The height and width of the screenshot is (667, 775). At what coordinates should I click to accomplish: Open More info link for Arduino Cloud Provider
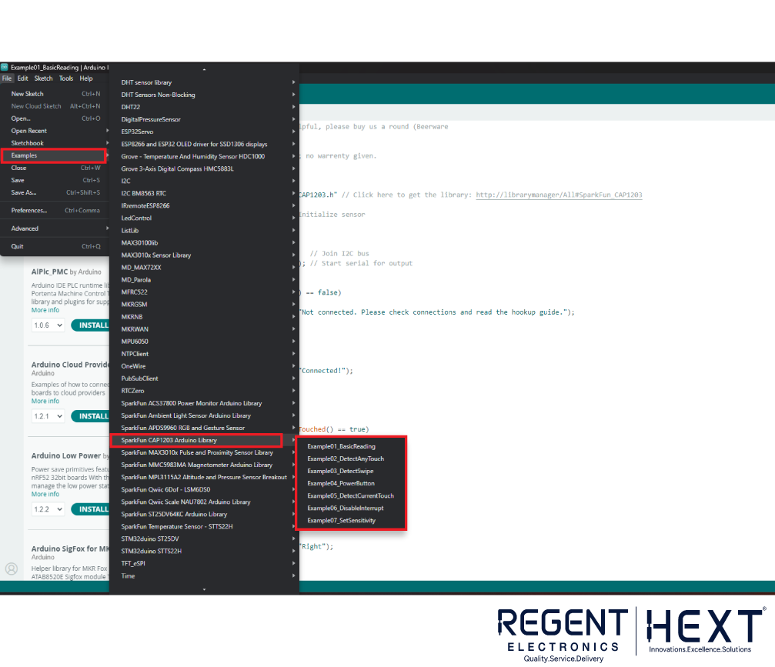pyautogui.click(x=45, y=401)
